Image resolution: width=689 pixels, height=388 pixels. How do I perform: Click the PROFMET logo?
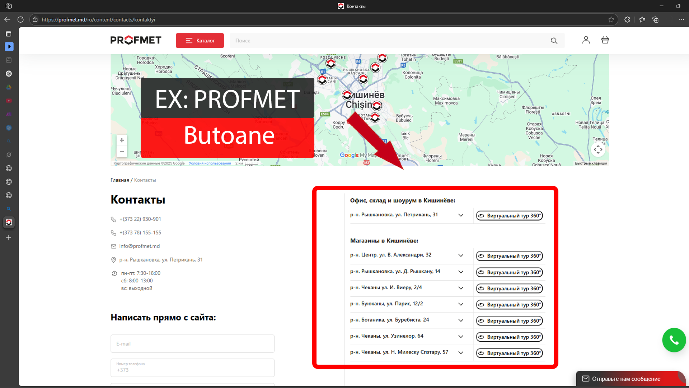pyautogui.click(x=136, y=40)
